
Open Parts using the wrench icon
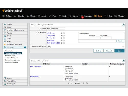[50, 16]
